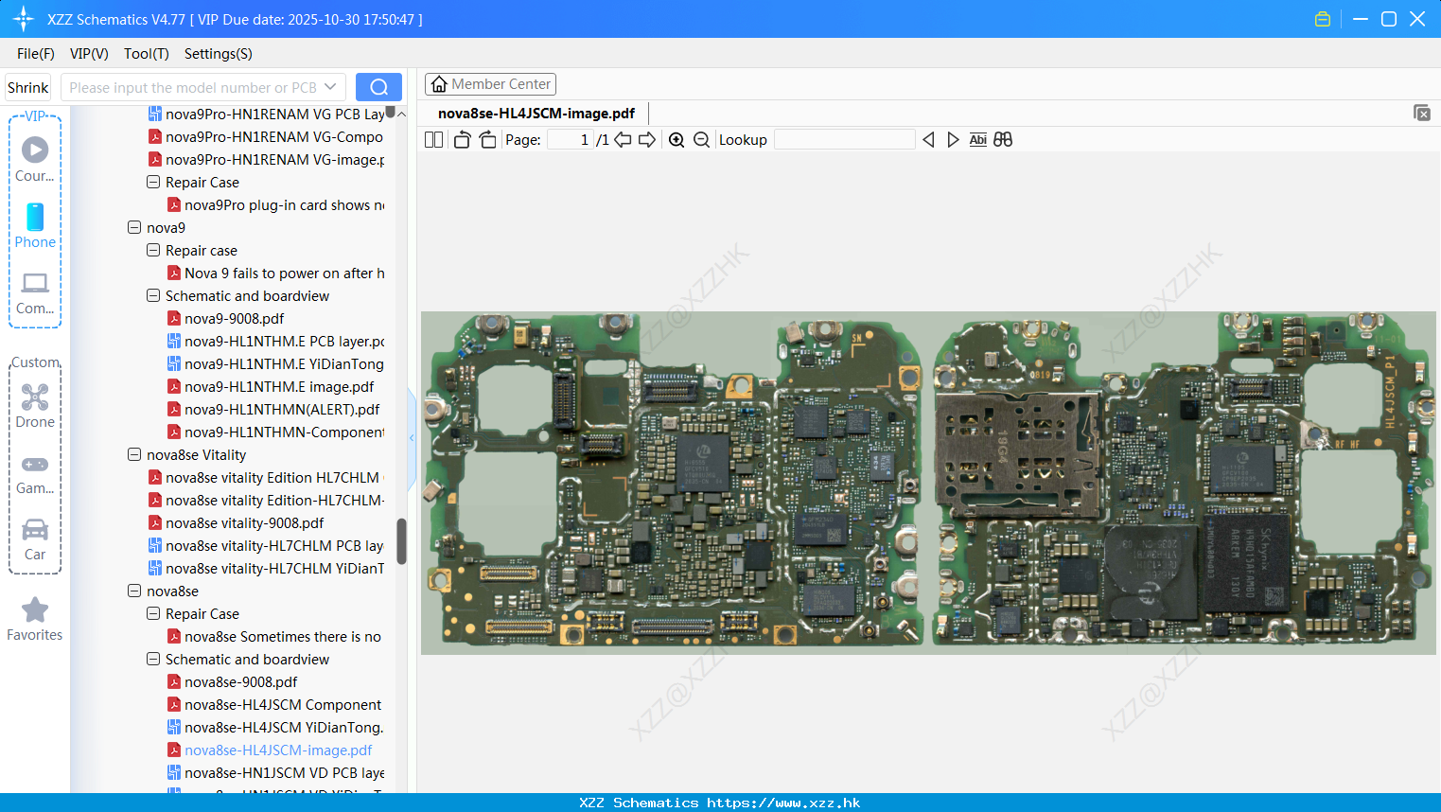Collapse nova9 Repair case folder
The width and height of the screenshot is (1441, 812).
pyautogui.click(x=153, y=250)
